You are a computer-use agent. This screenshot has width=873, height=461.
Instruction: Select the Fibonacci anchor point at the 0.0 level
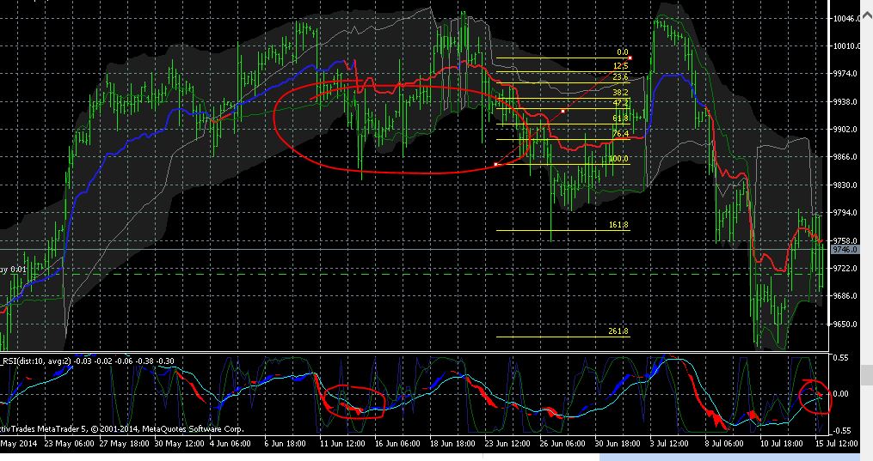pyautogui.click(x=630, y=58)
